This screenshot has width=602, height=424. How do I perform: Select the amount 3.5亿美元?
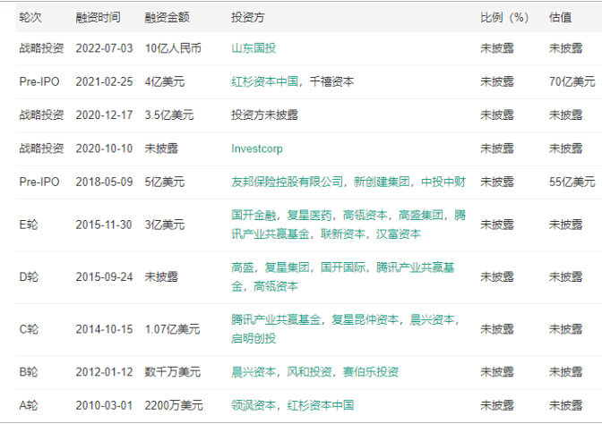click(169, 115)
